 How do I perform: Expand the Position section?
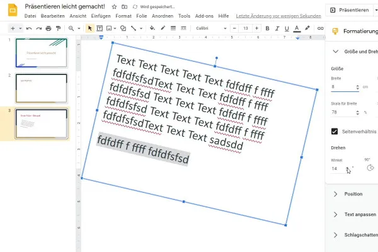tap(335, 194)
